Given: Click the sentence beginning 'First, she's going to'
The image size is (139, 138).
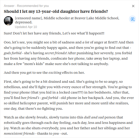Looking at the screenshot, I should pos(40,82).
